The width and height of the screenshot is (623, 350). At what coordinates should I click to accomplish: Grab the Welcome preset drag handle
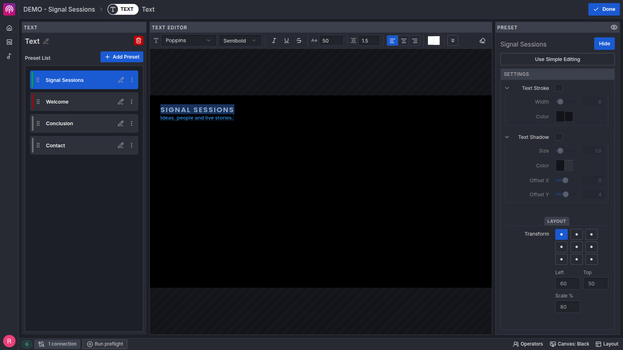tap(38, 102)
